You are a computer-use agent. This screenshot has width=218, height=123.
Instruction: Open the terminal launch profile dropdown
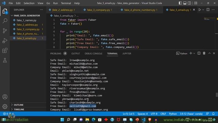pos(194,53)
